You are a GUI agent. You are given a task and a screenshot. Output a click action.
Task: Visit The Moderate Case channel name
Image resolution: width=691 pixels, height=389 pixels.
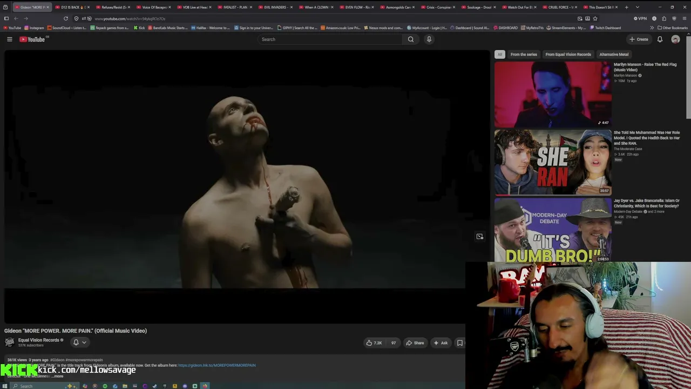click(x=628, y=149)
